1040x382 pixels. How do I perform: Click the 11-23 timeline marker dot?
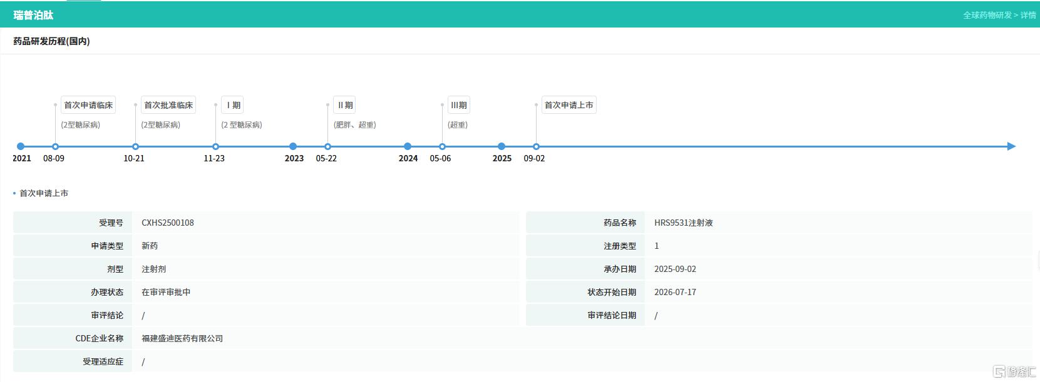click(215, 146)
